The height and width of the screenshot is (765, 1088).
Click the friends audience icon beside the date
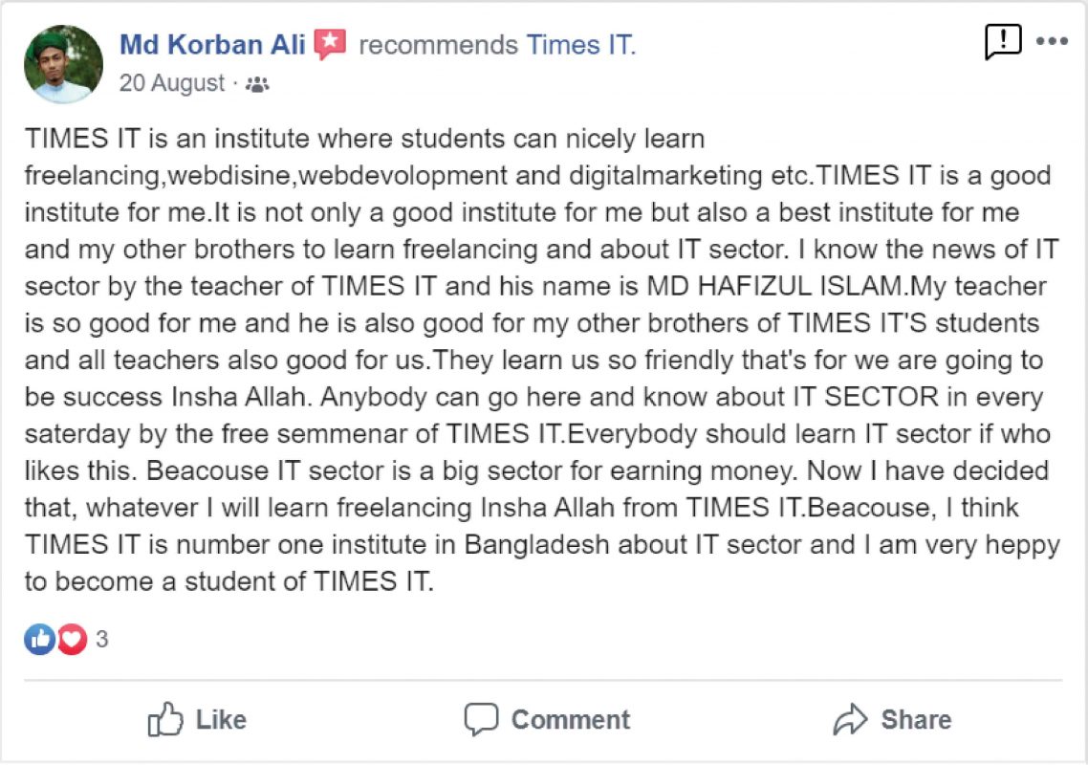pyautogui.click(x=257, y=84)
